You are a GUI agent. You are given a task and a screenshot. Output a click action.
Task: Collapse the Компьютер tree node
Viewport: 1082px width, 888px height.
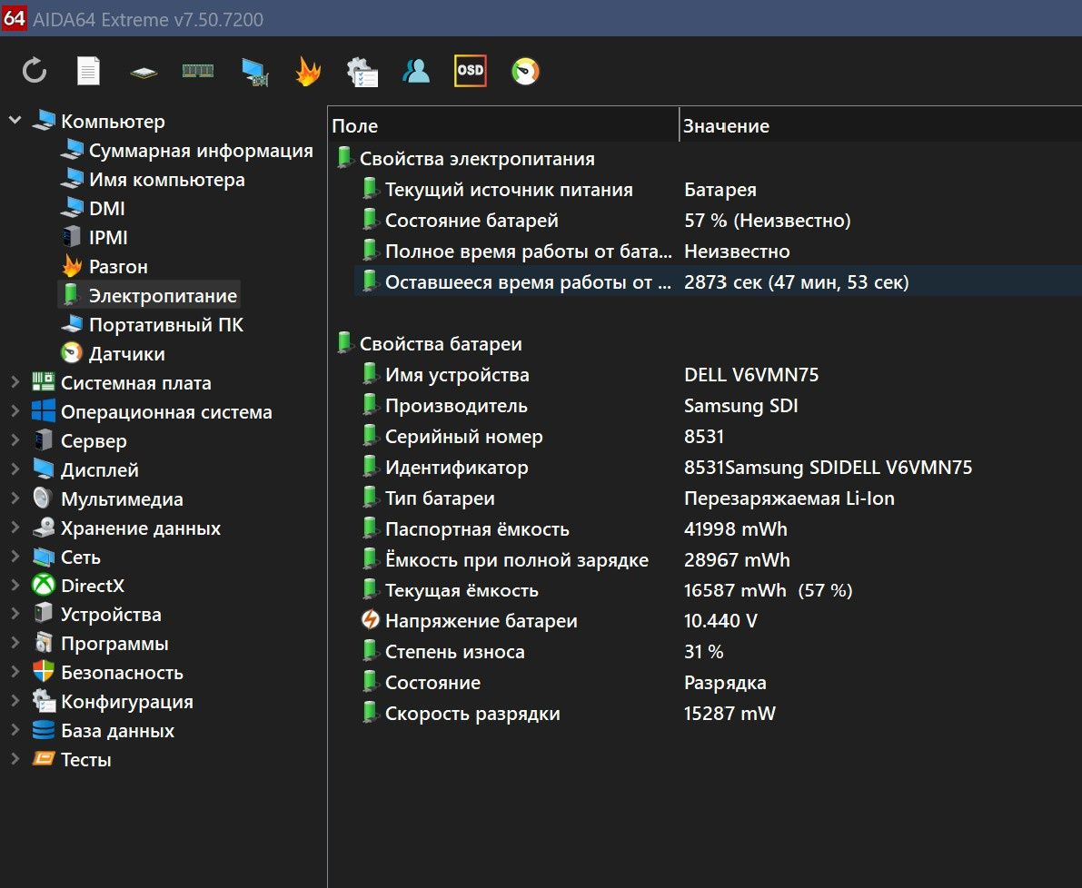coord(15,121)
